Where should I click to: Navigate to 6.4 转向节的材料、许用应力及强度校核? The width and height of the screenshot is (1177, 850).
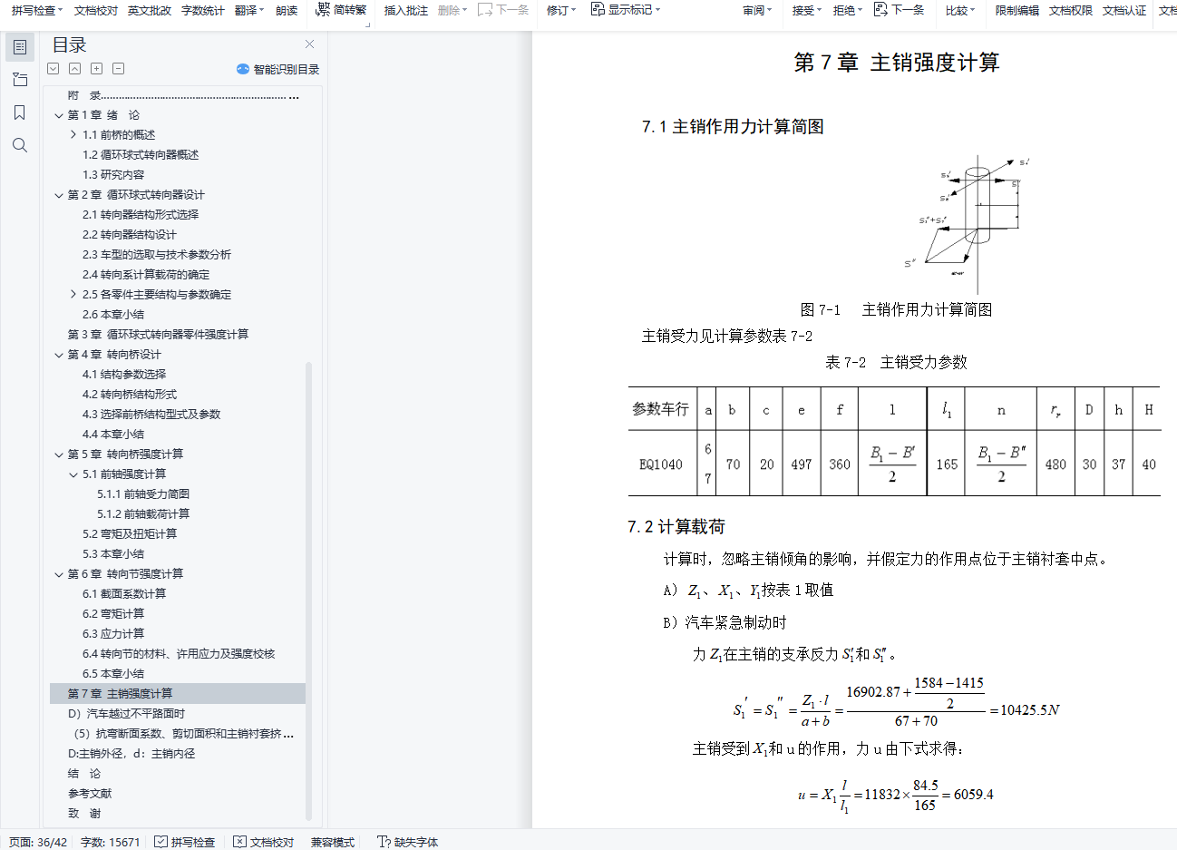[178, 654]
